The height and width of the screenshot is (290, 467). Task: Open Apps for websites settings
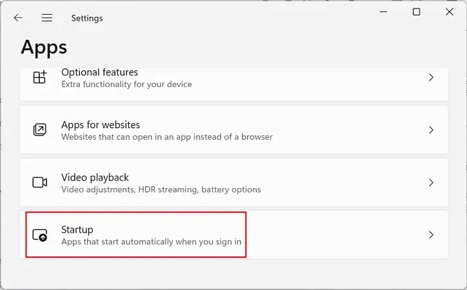(234, 130)
